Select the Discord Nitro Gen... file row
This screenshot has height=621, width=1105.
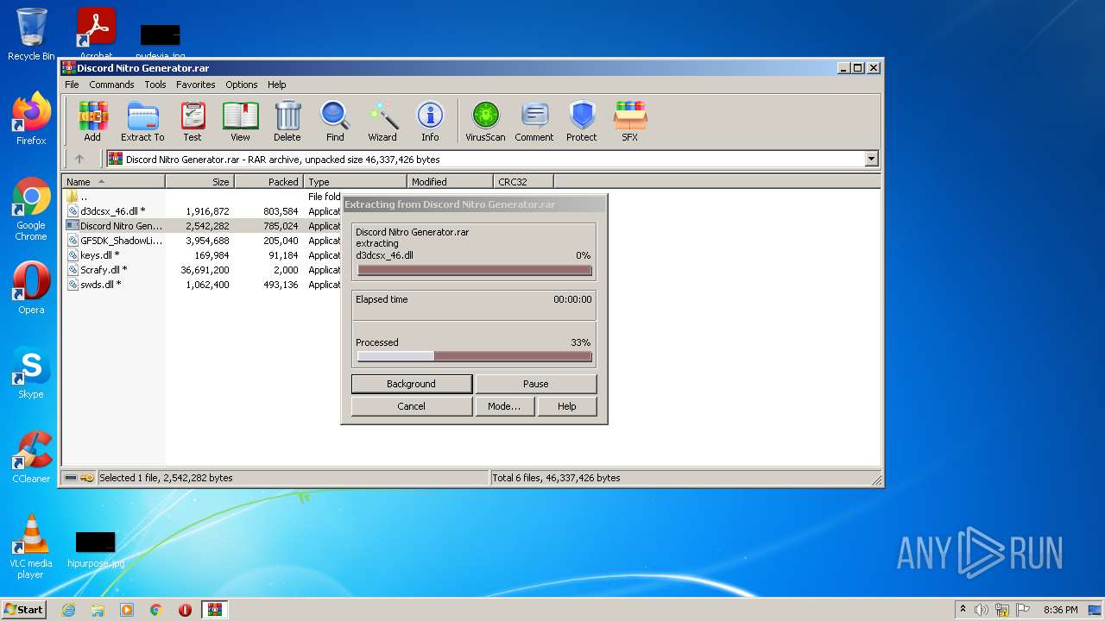tap(203, 226)
